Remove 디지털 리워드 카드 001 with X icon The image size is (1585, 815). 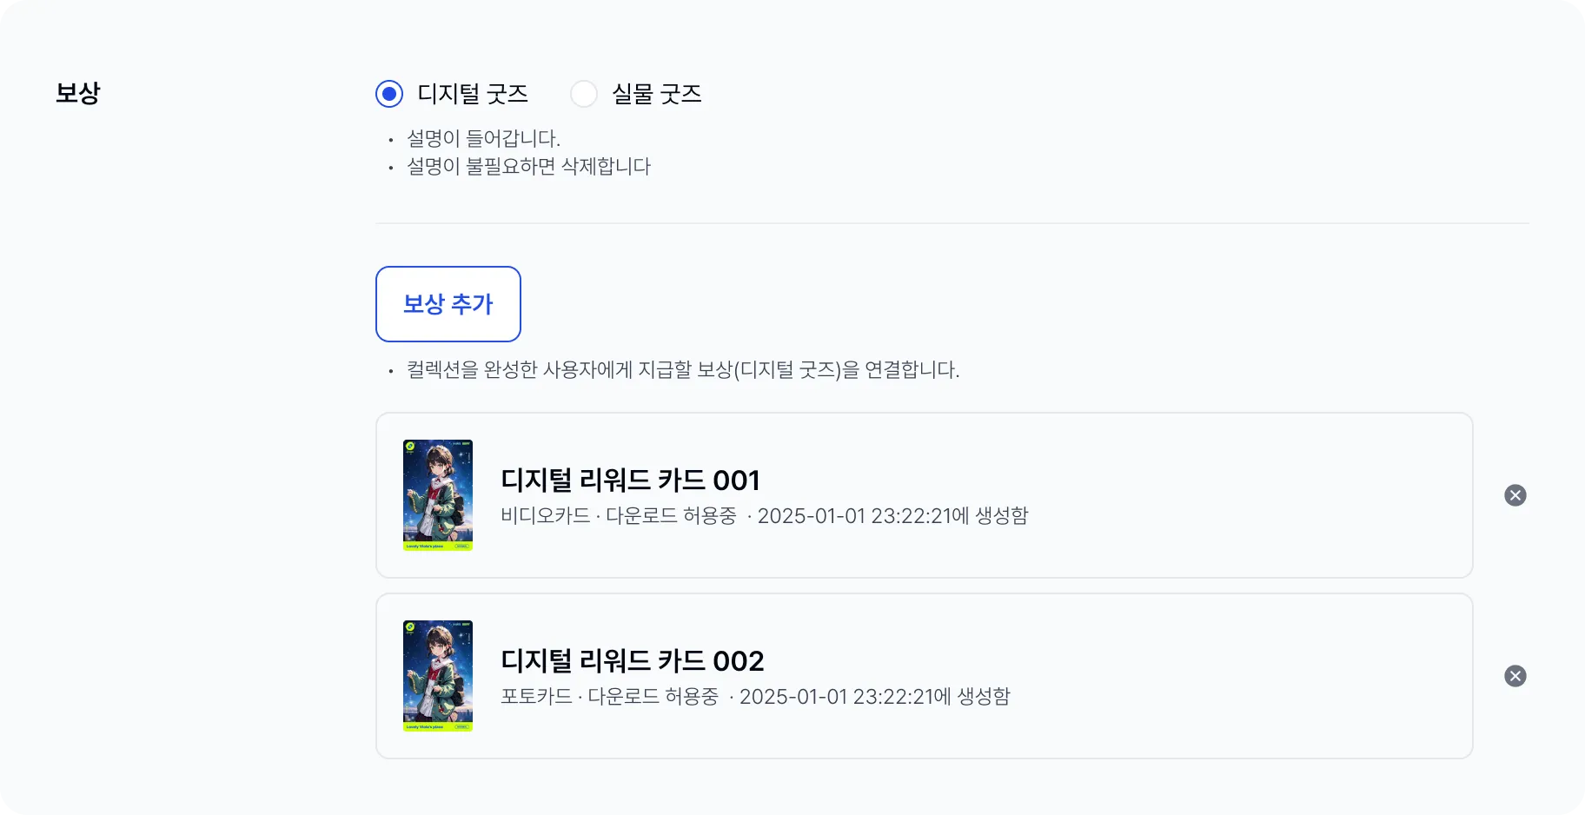[x=1515, y=495]
